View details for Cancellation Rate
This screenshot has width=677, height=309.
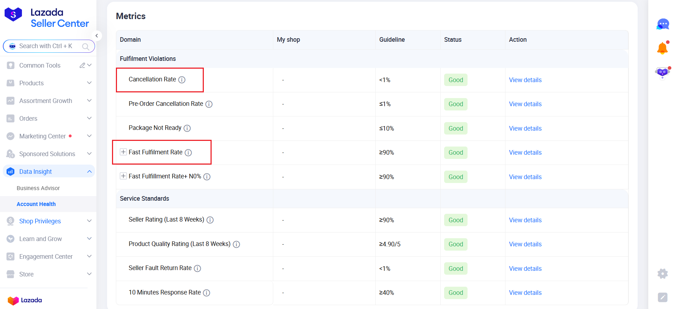[525, 80]
